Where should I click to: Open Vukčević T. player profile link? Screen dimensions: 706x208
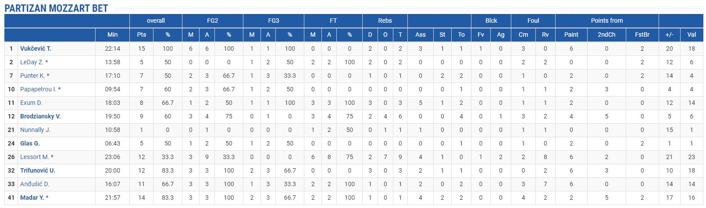click(x=36, y=49)
